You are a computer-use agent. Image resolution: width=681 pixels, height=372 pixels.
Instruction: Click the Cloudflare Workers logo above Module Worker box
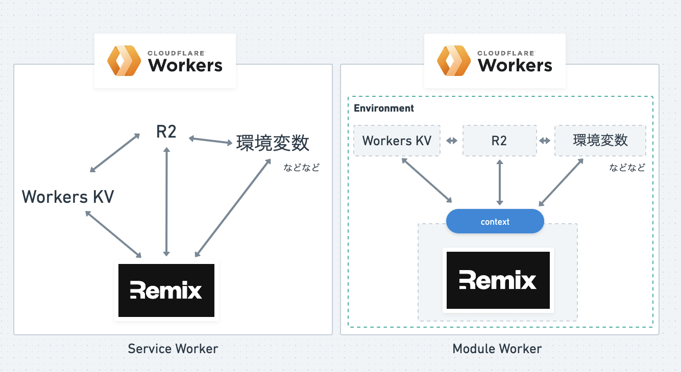495,61
